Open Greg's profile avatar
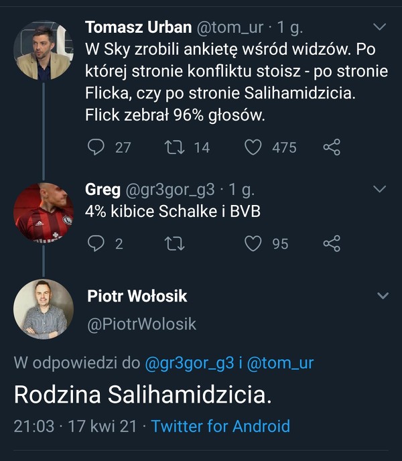 44,212
